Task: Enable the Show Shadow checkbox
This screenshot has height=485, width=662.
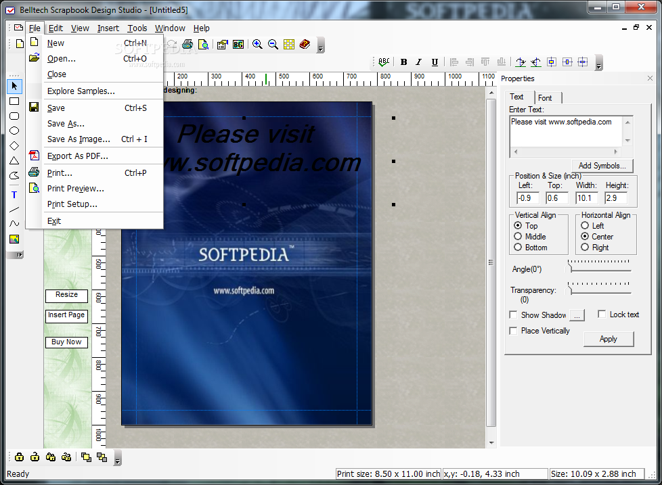Action: [x=513, y=315]
